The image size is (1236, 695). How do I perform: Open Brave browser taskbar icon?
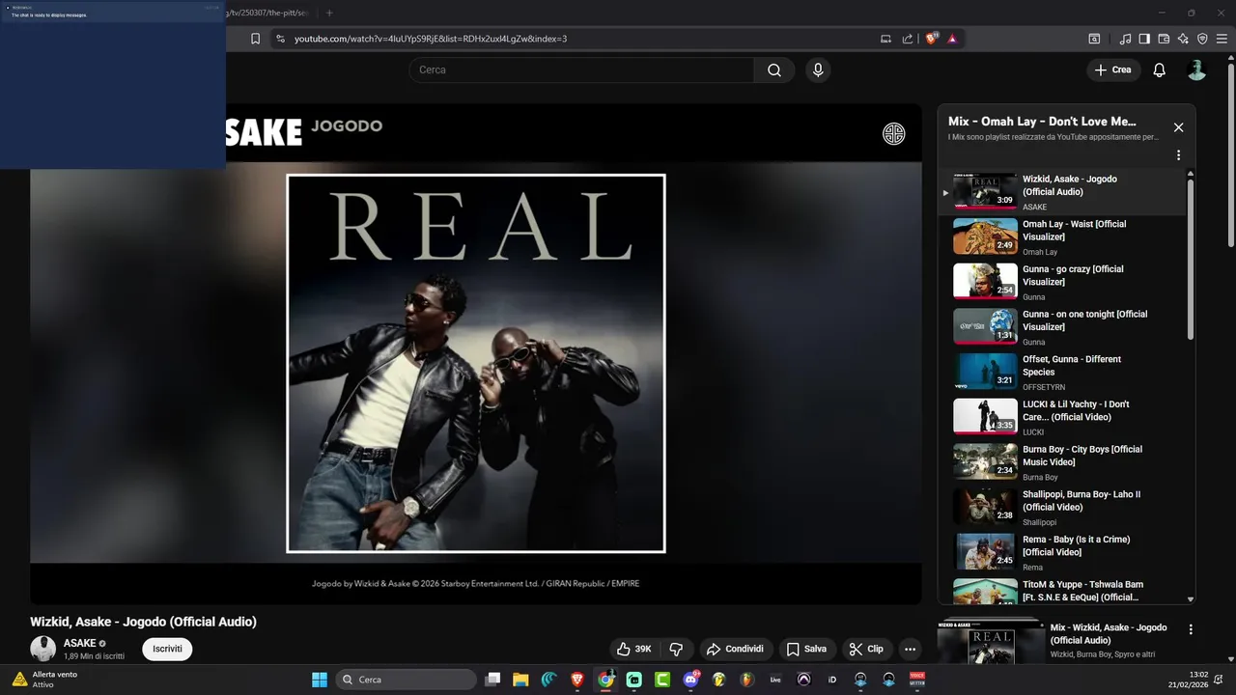pyautogui.click(x=577, y=680)
